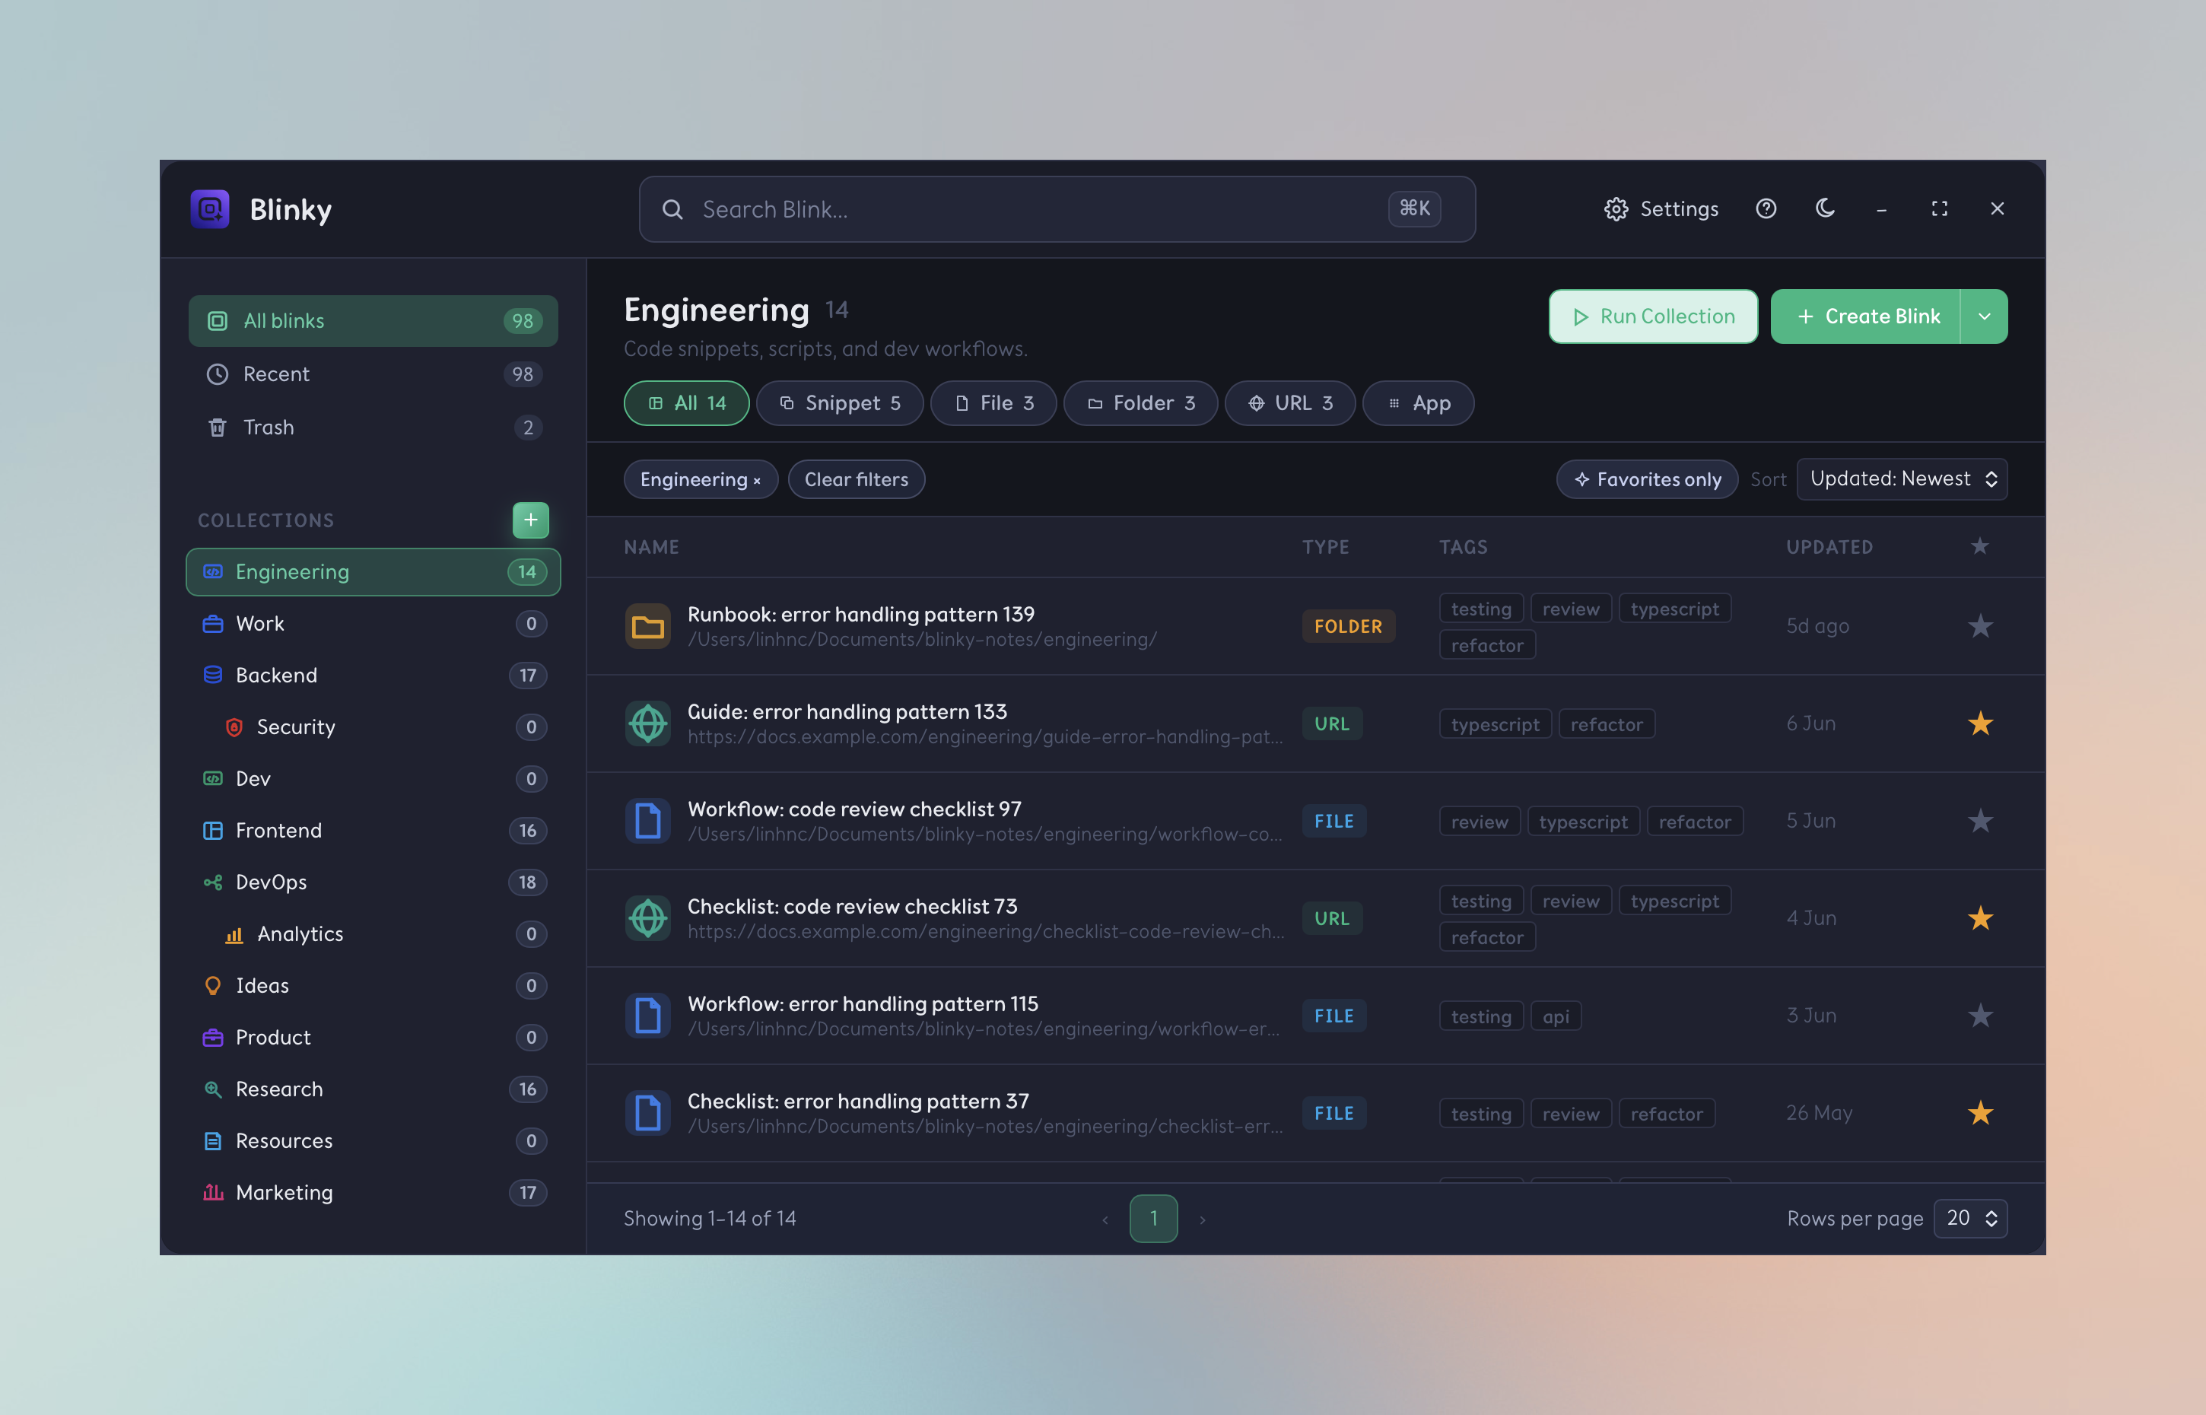Click the folder icon of Runbook 139
Viewport: 2206px width, 1415px height.
[x=648, y=627]
